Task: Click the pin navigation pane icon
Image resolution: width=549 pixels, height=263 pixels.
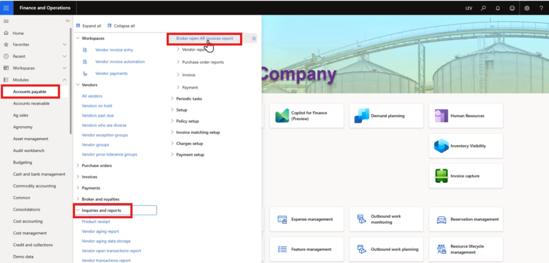Action: [x=67, y=21]
